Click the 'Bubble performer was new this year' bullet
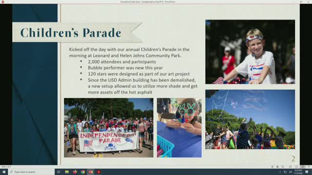 pyautogui.click(x=125, y=68)
